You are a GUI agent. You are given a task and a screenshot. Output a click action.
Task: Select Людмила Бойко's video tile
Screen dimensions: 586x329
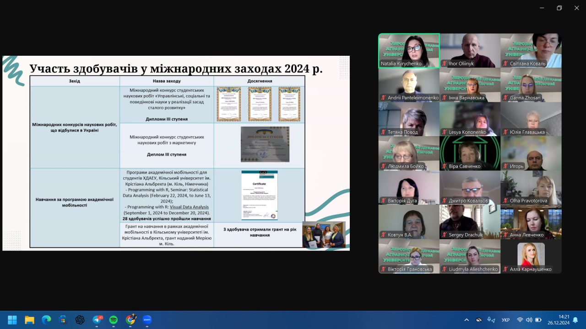[x=409, y=154]
